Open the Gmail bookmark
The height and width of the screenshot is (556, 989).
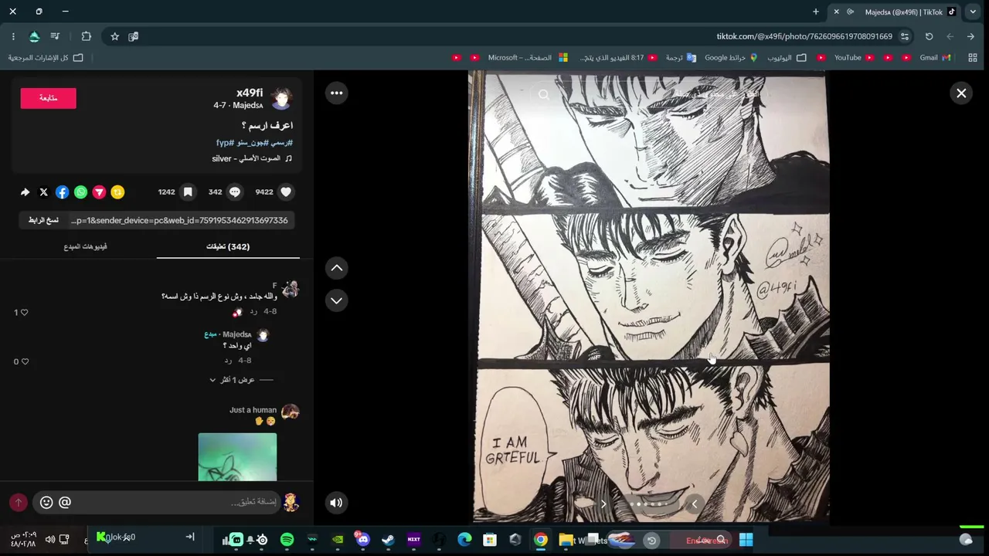point(935,58)
